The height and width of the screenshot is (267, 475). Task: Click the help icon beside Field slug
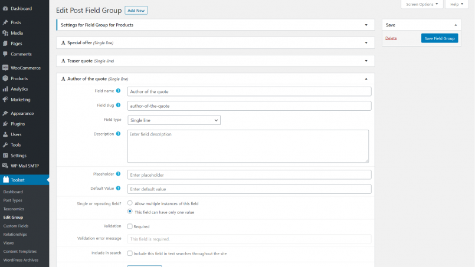(118, 105)
